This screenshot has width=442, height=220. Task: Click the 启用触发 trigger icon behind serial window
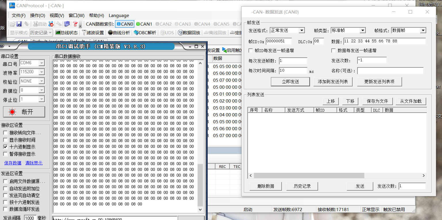[224, 50]
